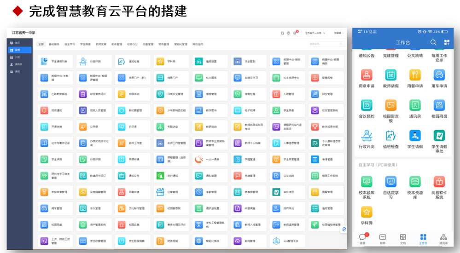Image resolution: width=460 pixels, height=253 pixels.
Task: Open 用餐管理 app card
Action: click(326, 192)
